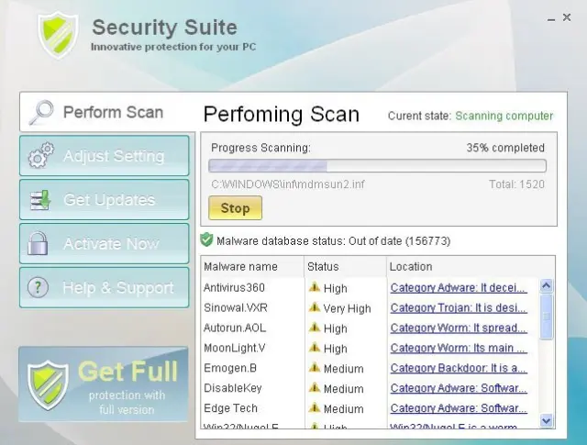Open Category Adware link for Antivirus360
The height and width of the screenshot is (445, 587).
[x=459, y=288]
